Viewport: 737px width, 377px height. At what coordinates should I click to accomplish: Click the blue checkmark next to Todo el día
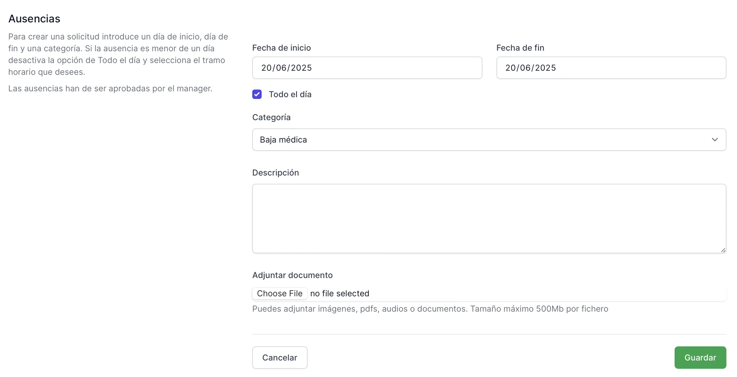pyautogui.click(x=257, y=94)
